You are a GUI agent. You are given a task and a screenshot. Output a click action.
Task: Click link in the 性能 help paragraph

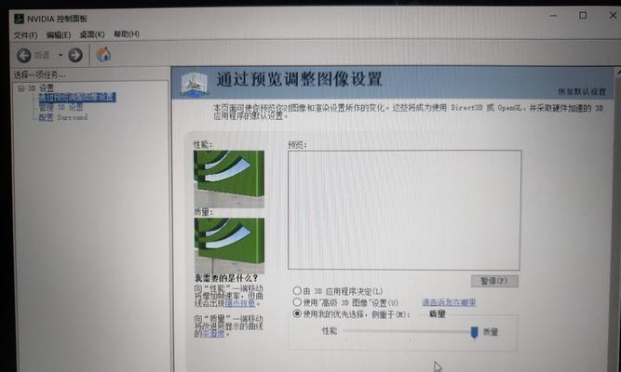pyautogui.click(x=240, y=303)
